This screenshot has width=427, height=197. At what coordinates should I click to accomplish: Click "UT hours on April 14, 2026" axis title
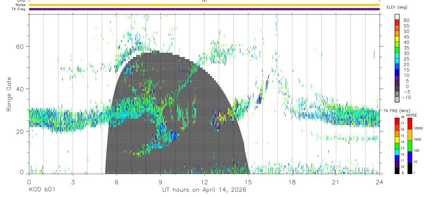pos(204,190)
